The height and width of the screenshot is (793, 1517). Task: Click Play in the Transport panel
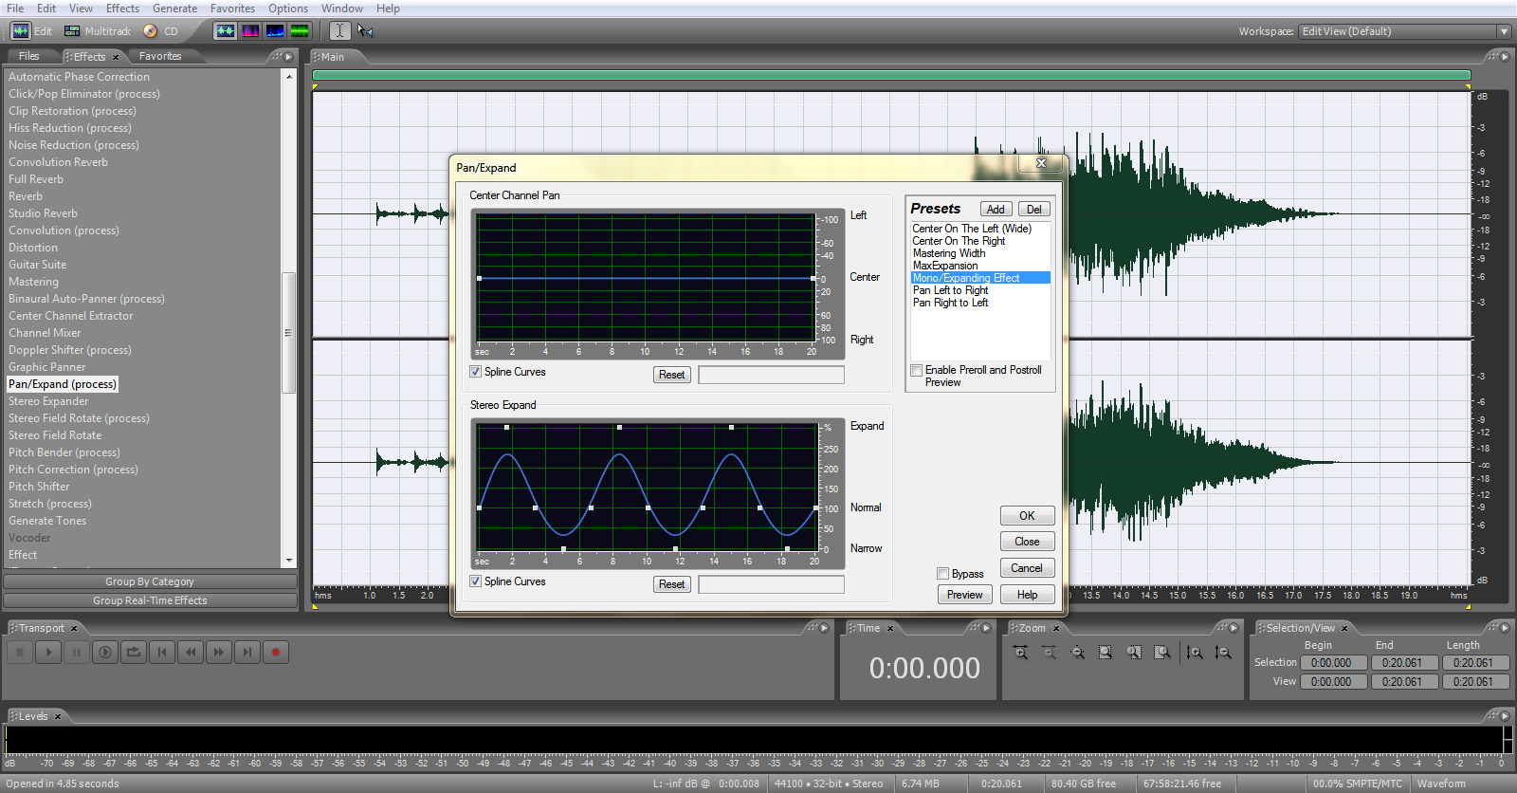(x=48, y=653)
